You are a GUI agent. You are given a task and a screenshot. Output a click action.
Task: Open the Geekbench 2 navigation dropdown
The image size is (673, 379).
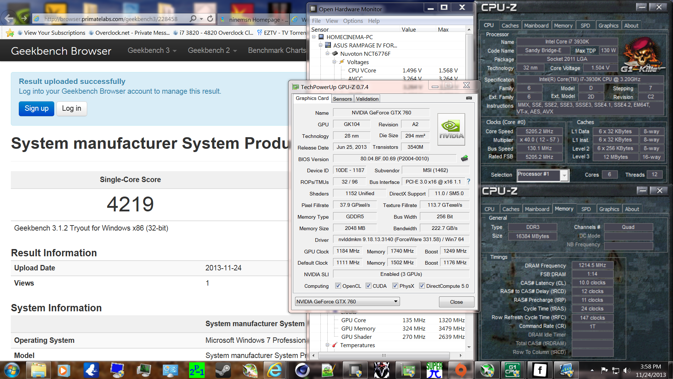[x=212, y=51]
